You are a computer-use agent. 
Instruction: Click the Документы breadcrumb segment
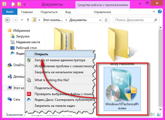click(78, 20)
